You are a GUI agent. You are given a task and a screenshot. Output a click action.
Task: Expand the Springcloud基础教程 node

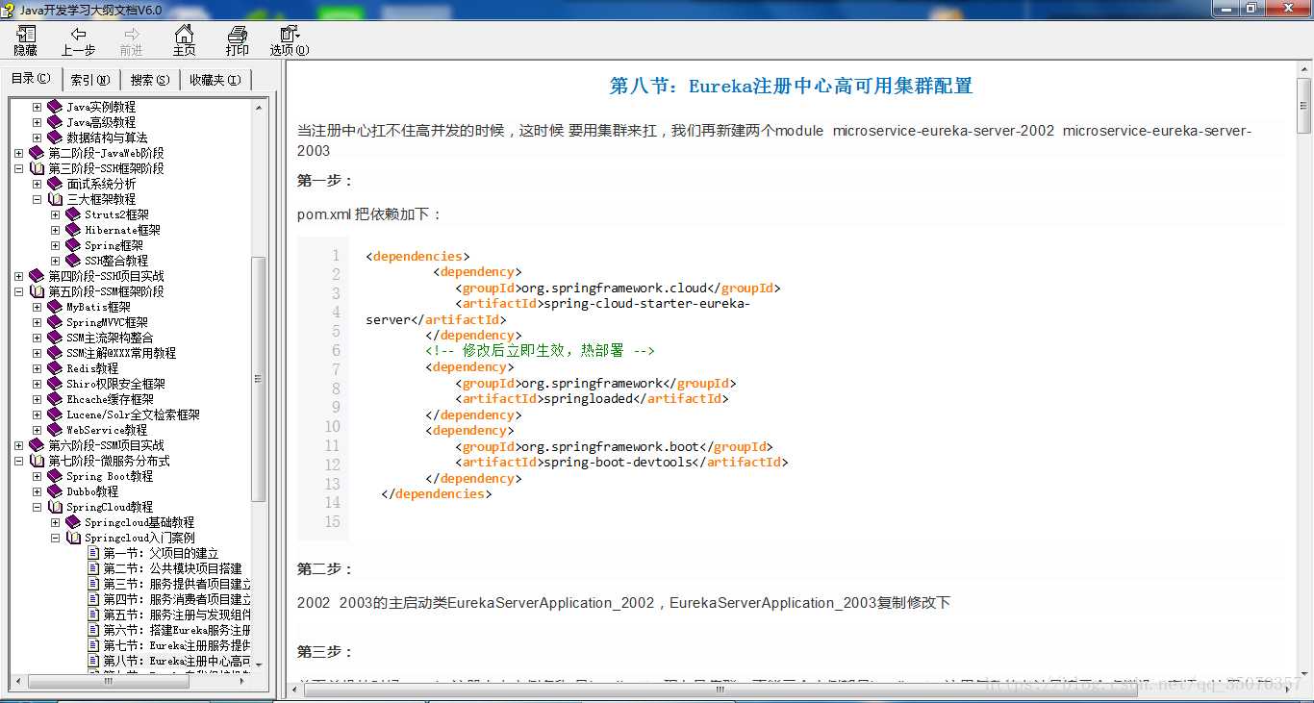[x=55, y=522]
